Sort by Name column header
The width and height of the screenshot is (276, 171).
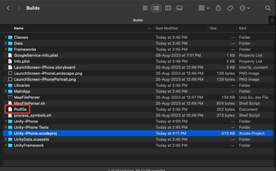tap(19, 28)
